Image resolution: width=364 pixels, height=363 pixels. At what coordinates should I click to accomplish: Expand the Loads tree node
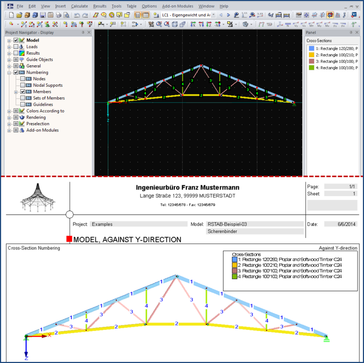[x=9, y=47]
